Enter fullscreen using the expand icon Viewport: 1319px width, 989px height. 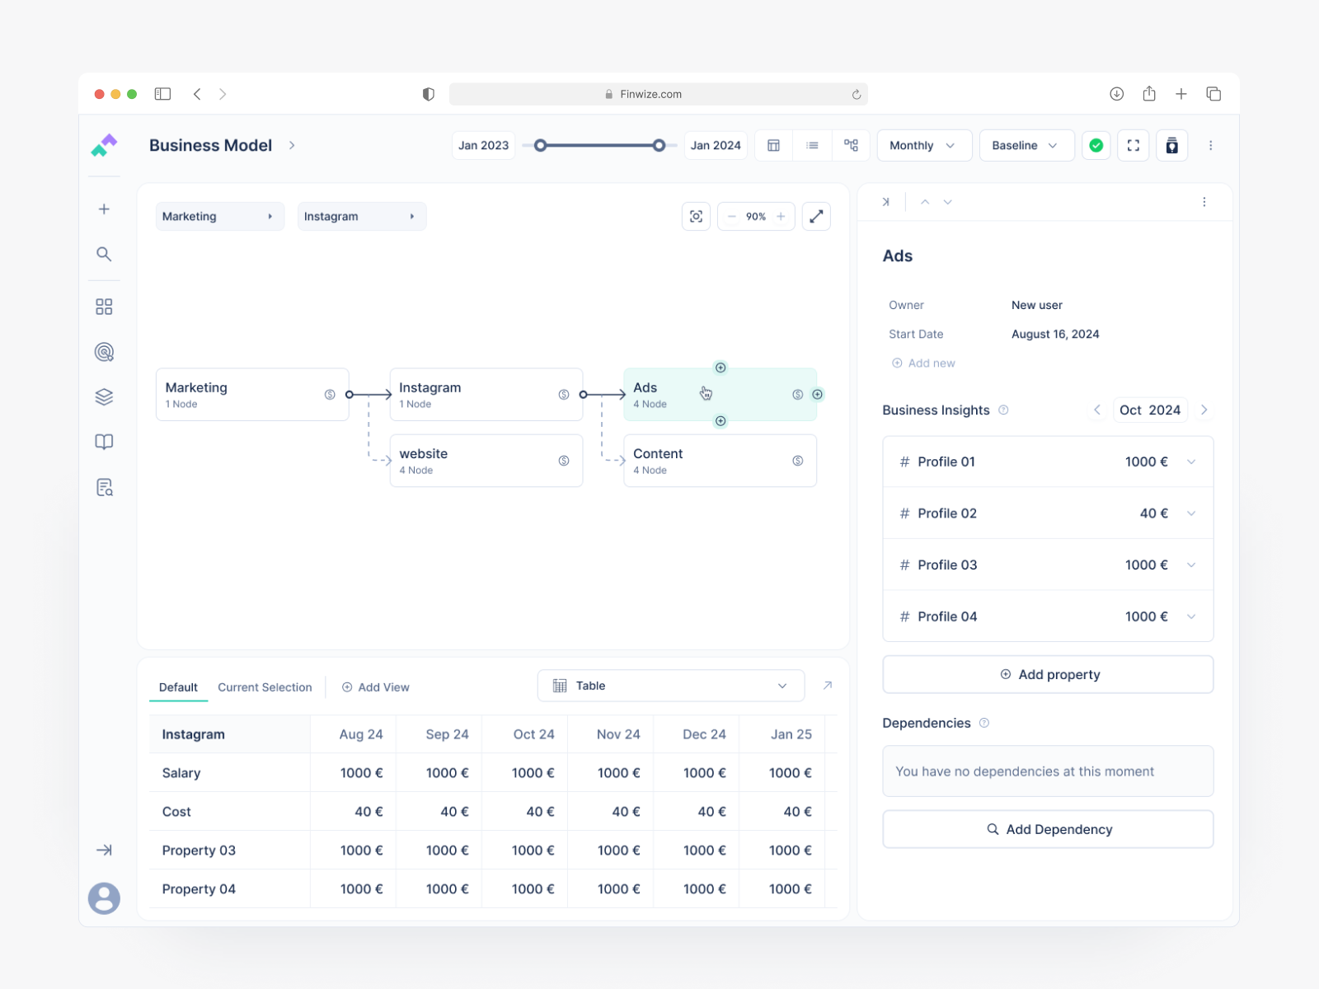pyautogui.click(x=1133, y=145)
